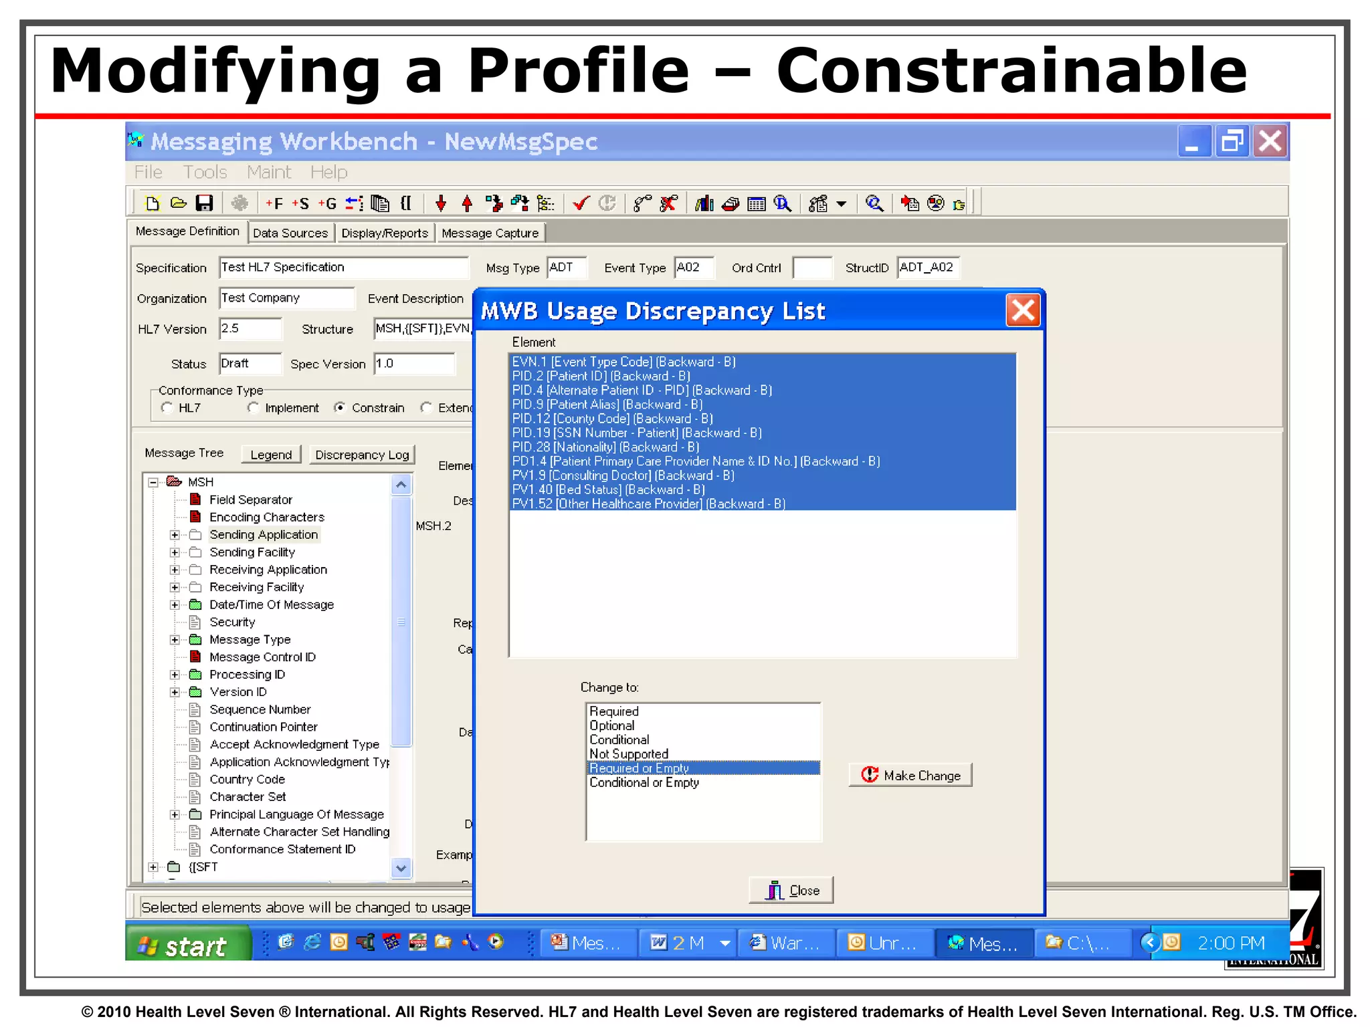Click the eraser/printer toolbar icon
The height and width of the screenshot is (1027, 1370).
[730, 203]
